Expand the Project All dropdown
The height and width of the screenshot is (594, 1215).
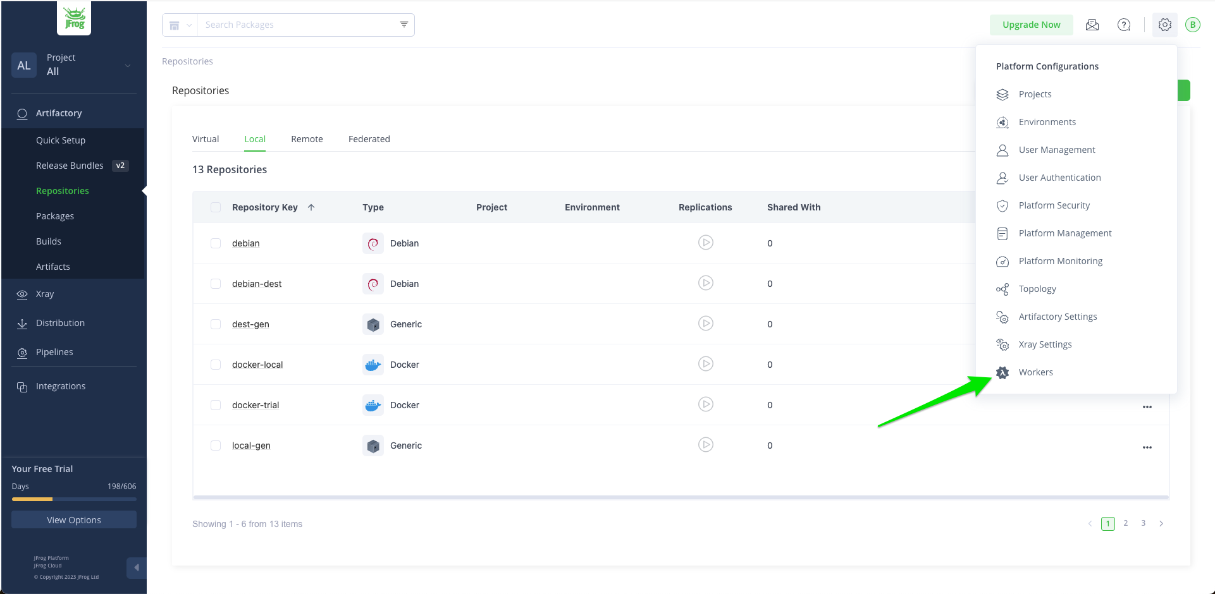click(x=127, y=65)
